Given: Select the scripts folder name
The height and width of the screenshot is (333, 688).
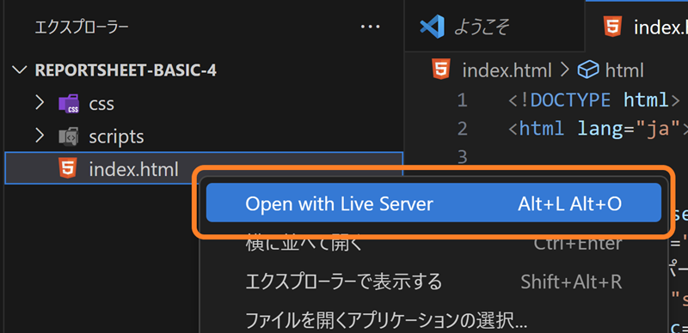Looking at the screenshot, I should tap(116, 137).
